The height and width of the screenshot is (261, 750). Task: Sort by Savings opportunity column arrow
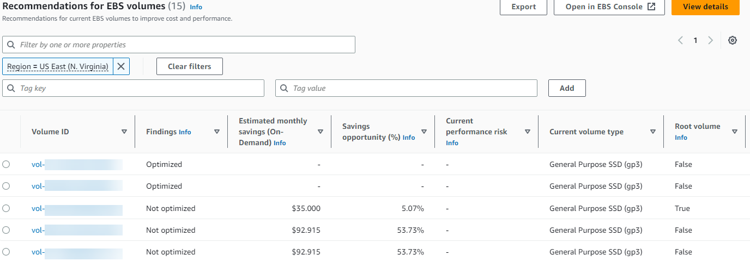coord(424,132)
